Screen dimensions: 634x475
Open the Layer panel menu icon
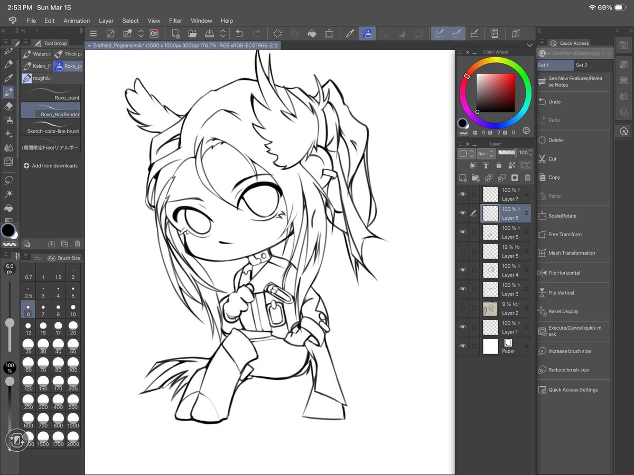[x=460, y=144]
